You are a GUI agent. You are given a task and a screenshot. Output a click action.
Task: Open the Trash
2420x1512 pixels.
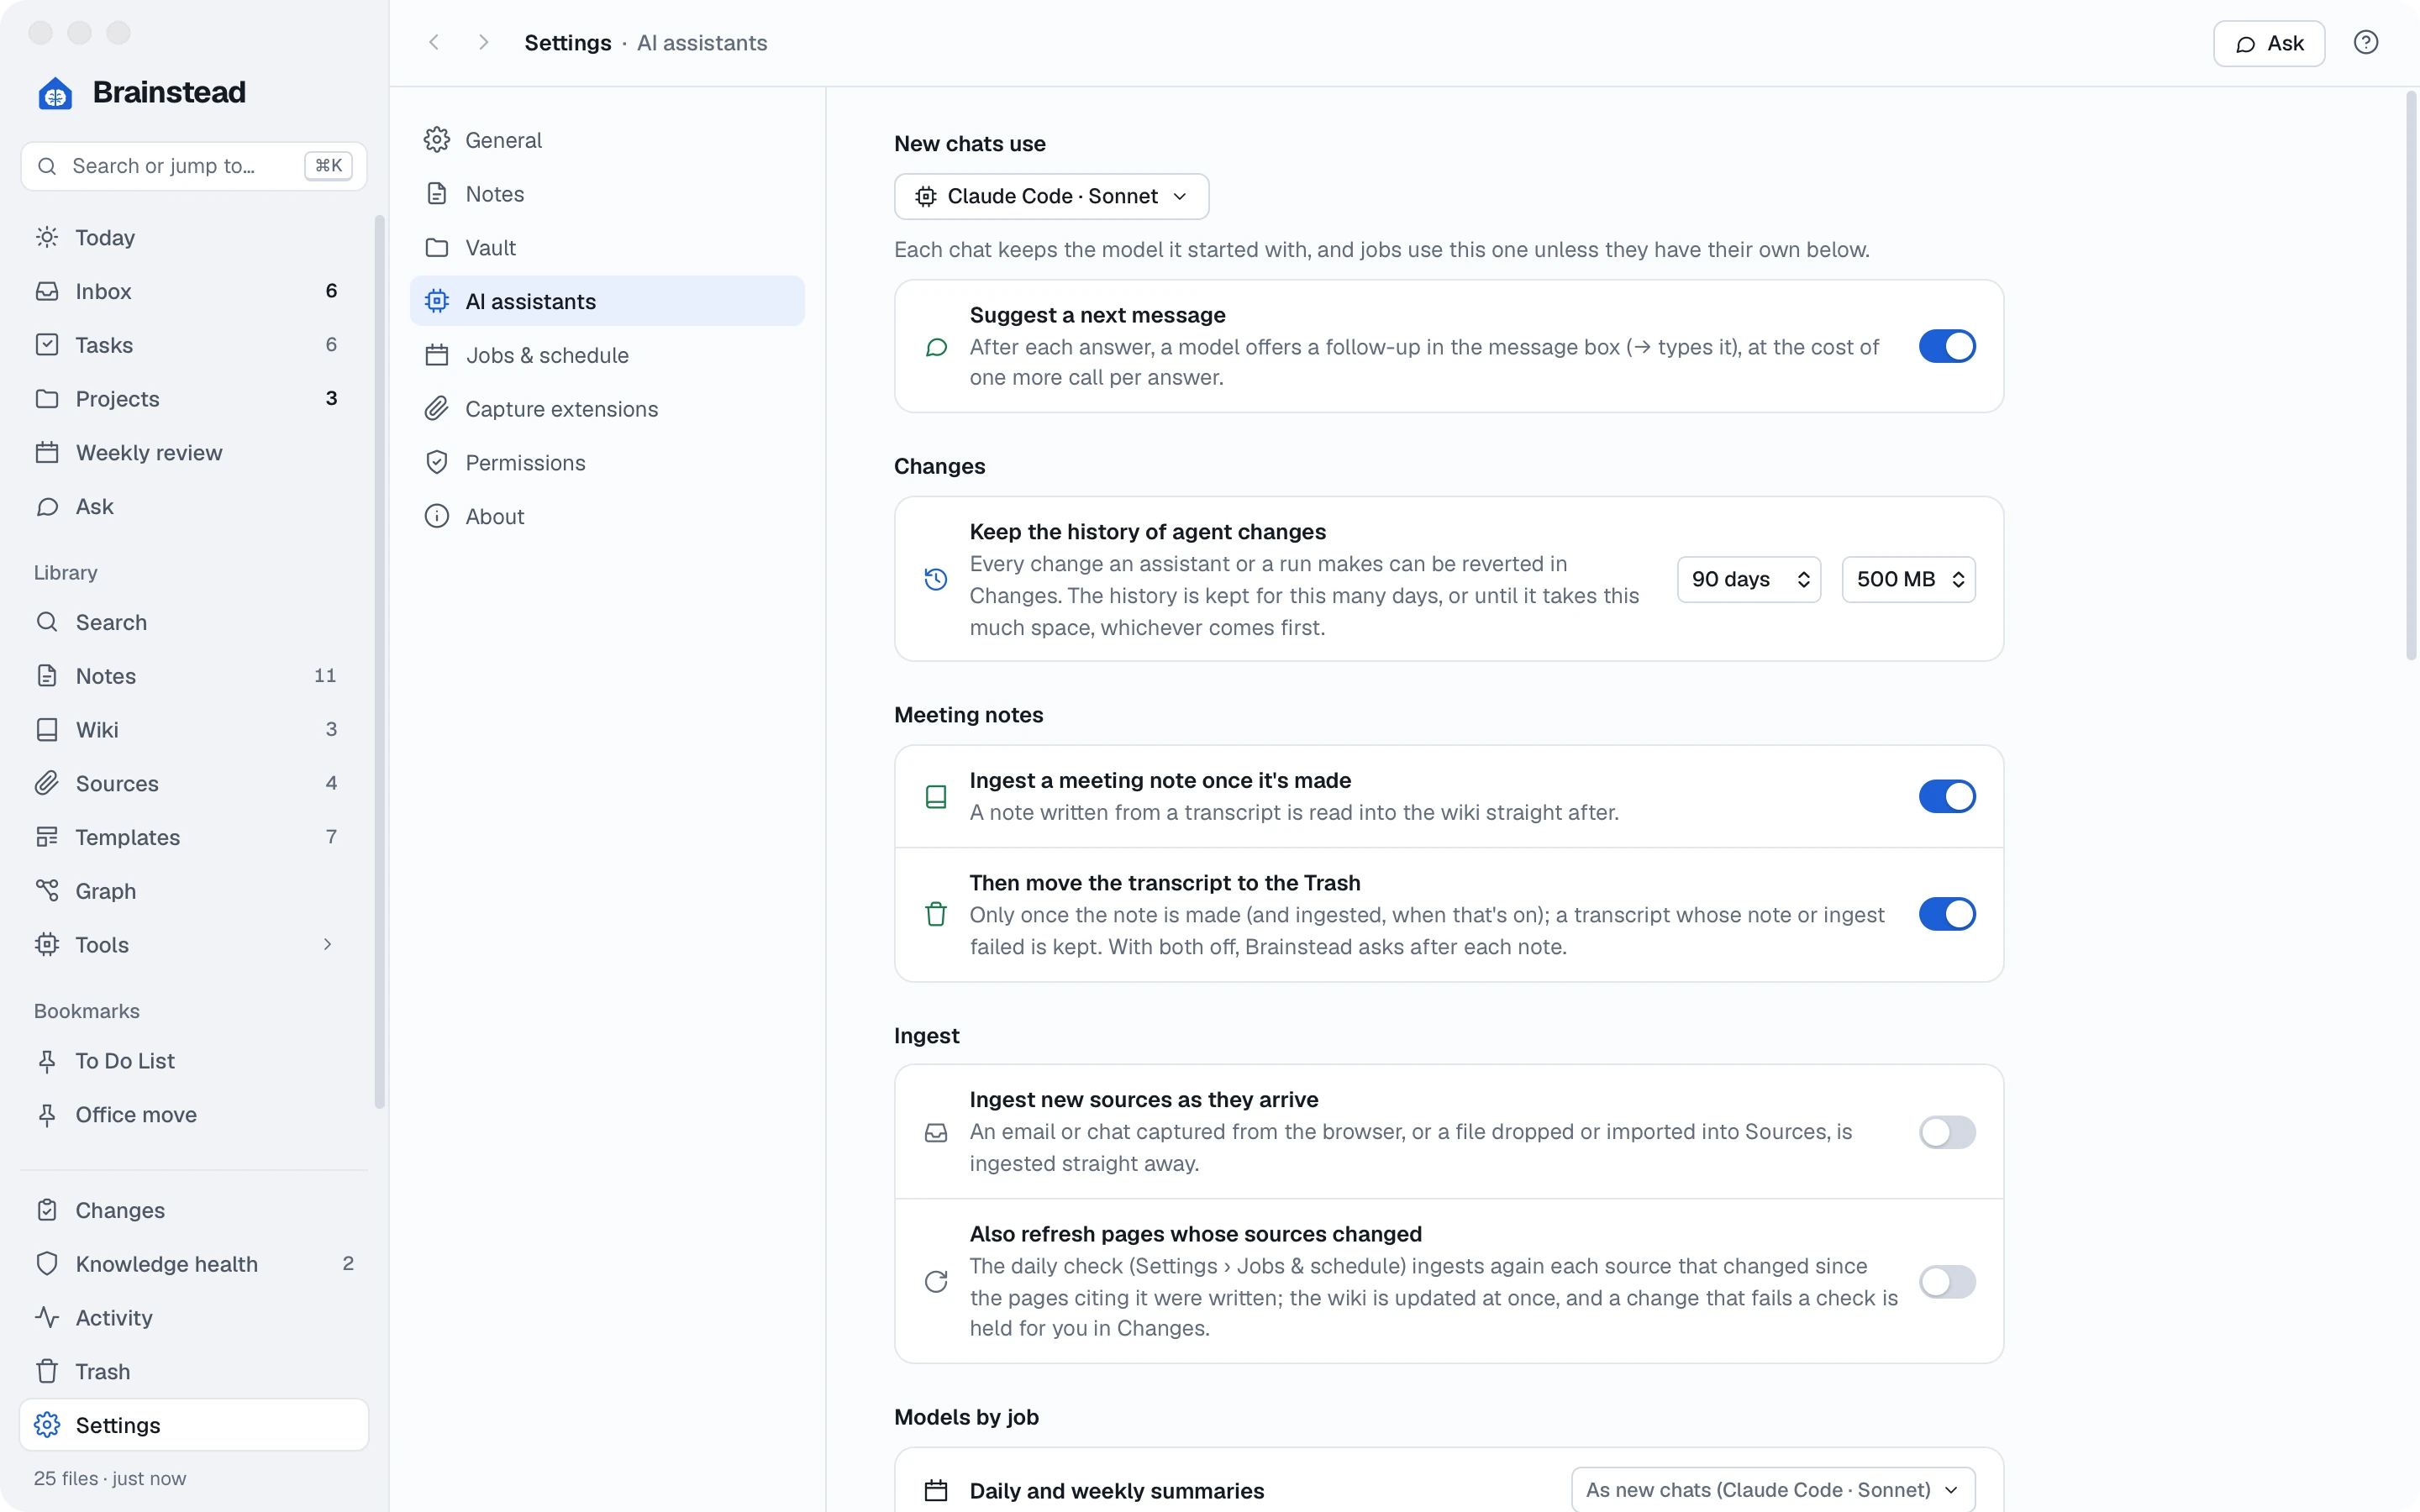(193, 1371)
